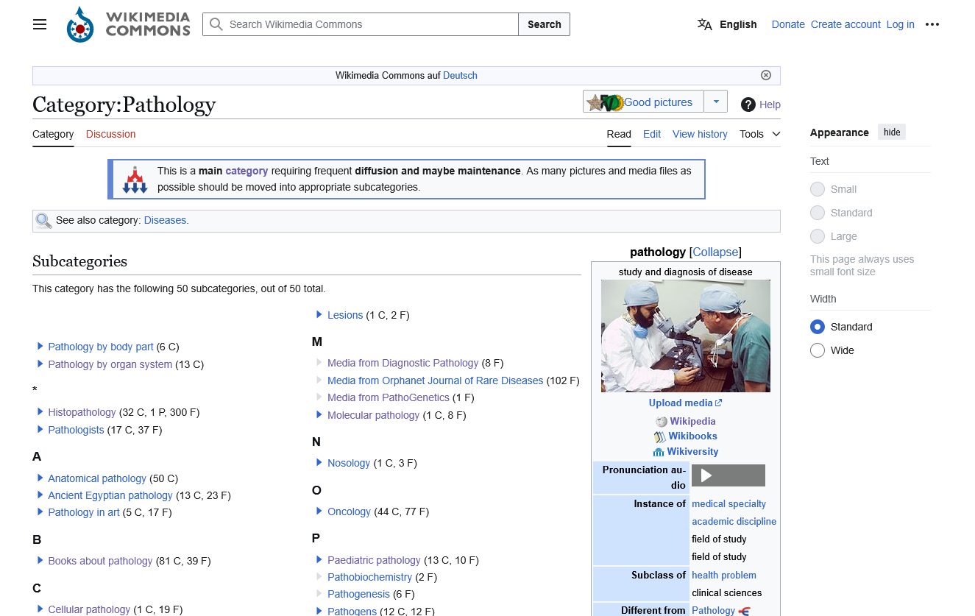Expand the Oncology subcategory arrow
The image size is (975, 616).
[x=319, y=511]
